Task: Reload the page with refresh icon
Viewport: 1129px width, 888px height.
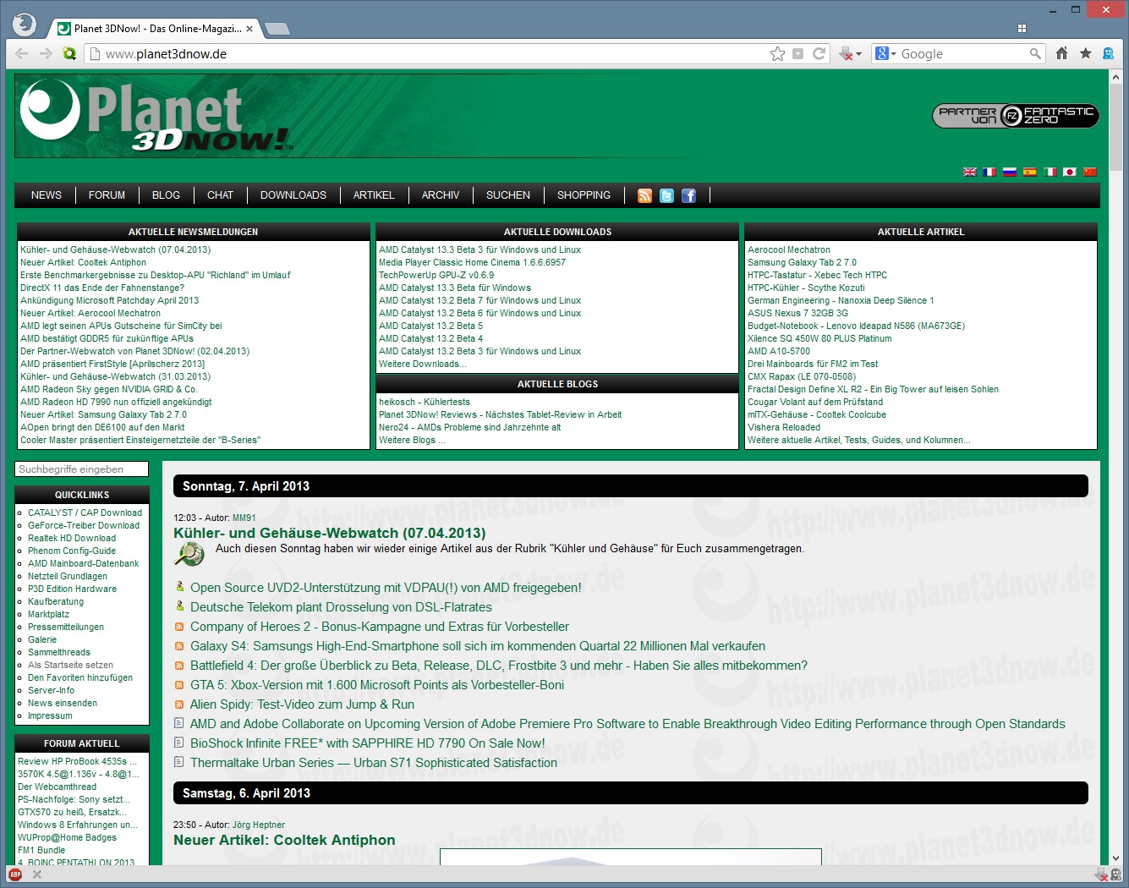Action: (819, 54)
